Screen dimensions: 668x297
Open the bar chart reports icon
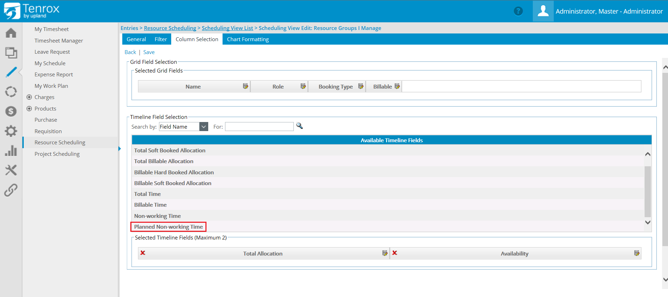(x=11, y=151)
